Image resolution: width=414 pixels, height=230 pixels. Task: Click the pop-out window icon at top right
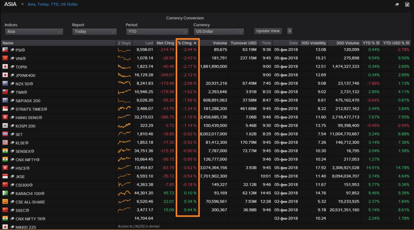(x=397, y=5)
